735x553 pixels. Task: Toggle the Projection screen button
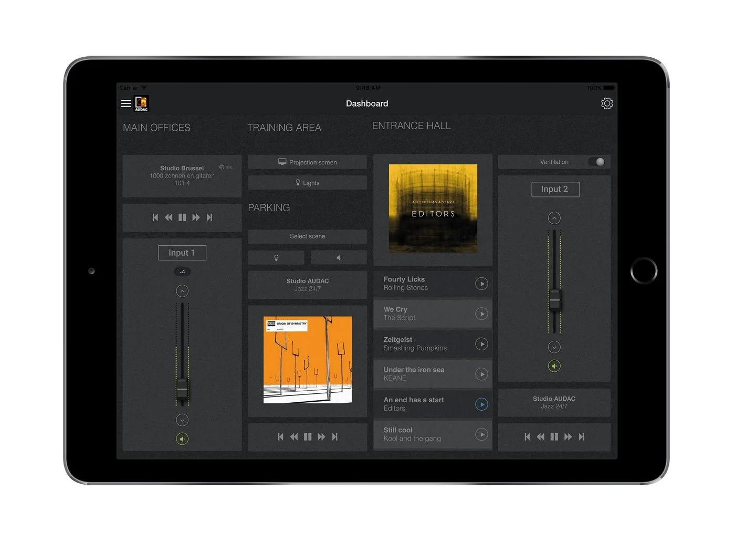308,162
